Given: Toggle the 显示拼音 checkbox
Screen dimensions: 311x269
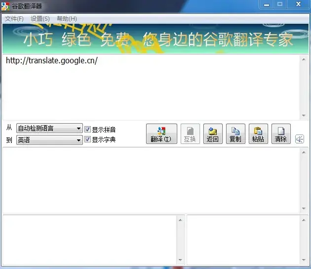Looking at the screenshot, I should click(x=87, y=130).
